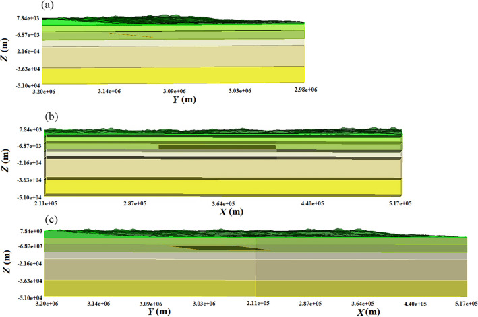Click tick value -5.10e+04 in panel (c)
Screen dimensions: 478x317
click(30, 297)
